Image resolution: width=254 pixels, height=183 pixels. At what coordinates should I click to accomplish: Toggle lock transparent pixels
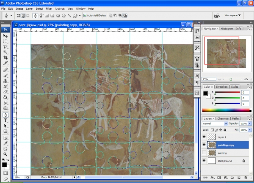[212, 130]
